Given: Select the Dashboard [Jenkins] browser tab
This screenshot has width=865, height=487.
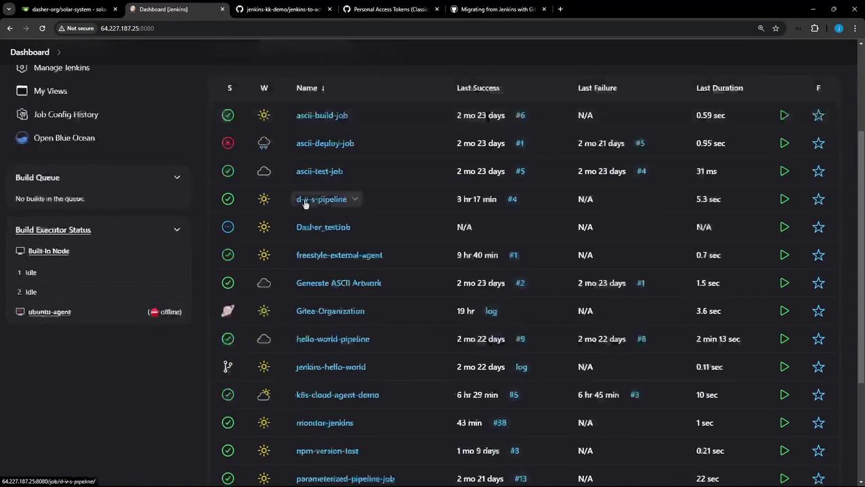Looking at the screenshot, I should 177,9.
